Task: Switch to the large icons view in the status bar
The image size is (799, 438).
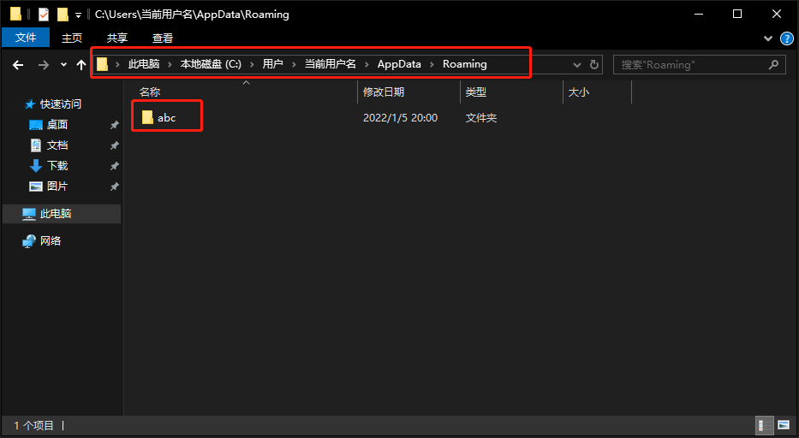Action: tap(783, 425)
